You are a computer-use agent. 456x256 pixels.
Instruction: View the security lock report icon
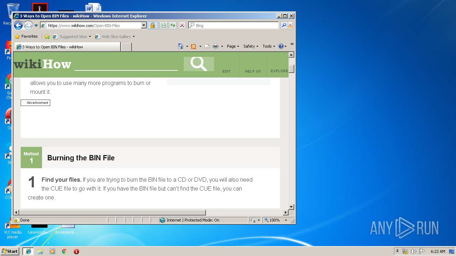pos(152,26)
